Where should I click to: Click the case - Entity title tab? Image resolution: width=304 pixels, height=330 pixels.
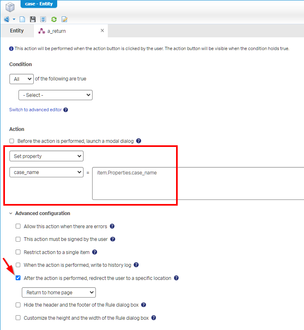pyautogui.click(x=39, y=4)
